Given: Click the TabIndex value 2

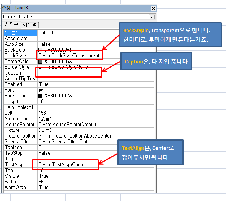Looking at the screenshot, I should [40, 147].
